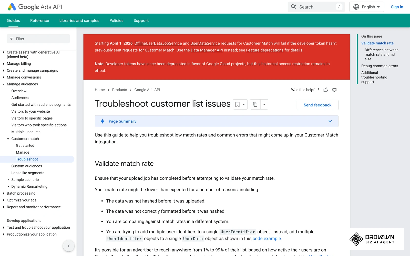410x256 pixels.
Task: Jump to Validate match rate in page contents
Action: 377,43
